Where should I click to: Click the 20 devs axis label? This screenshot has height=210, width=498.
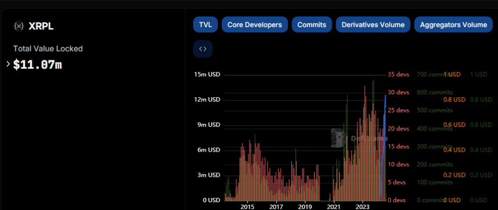click(x=398, y=128)
